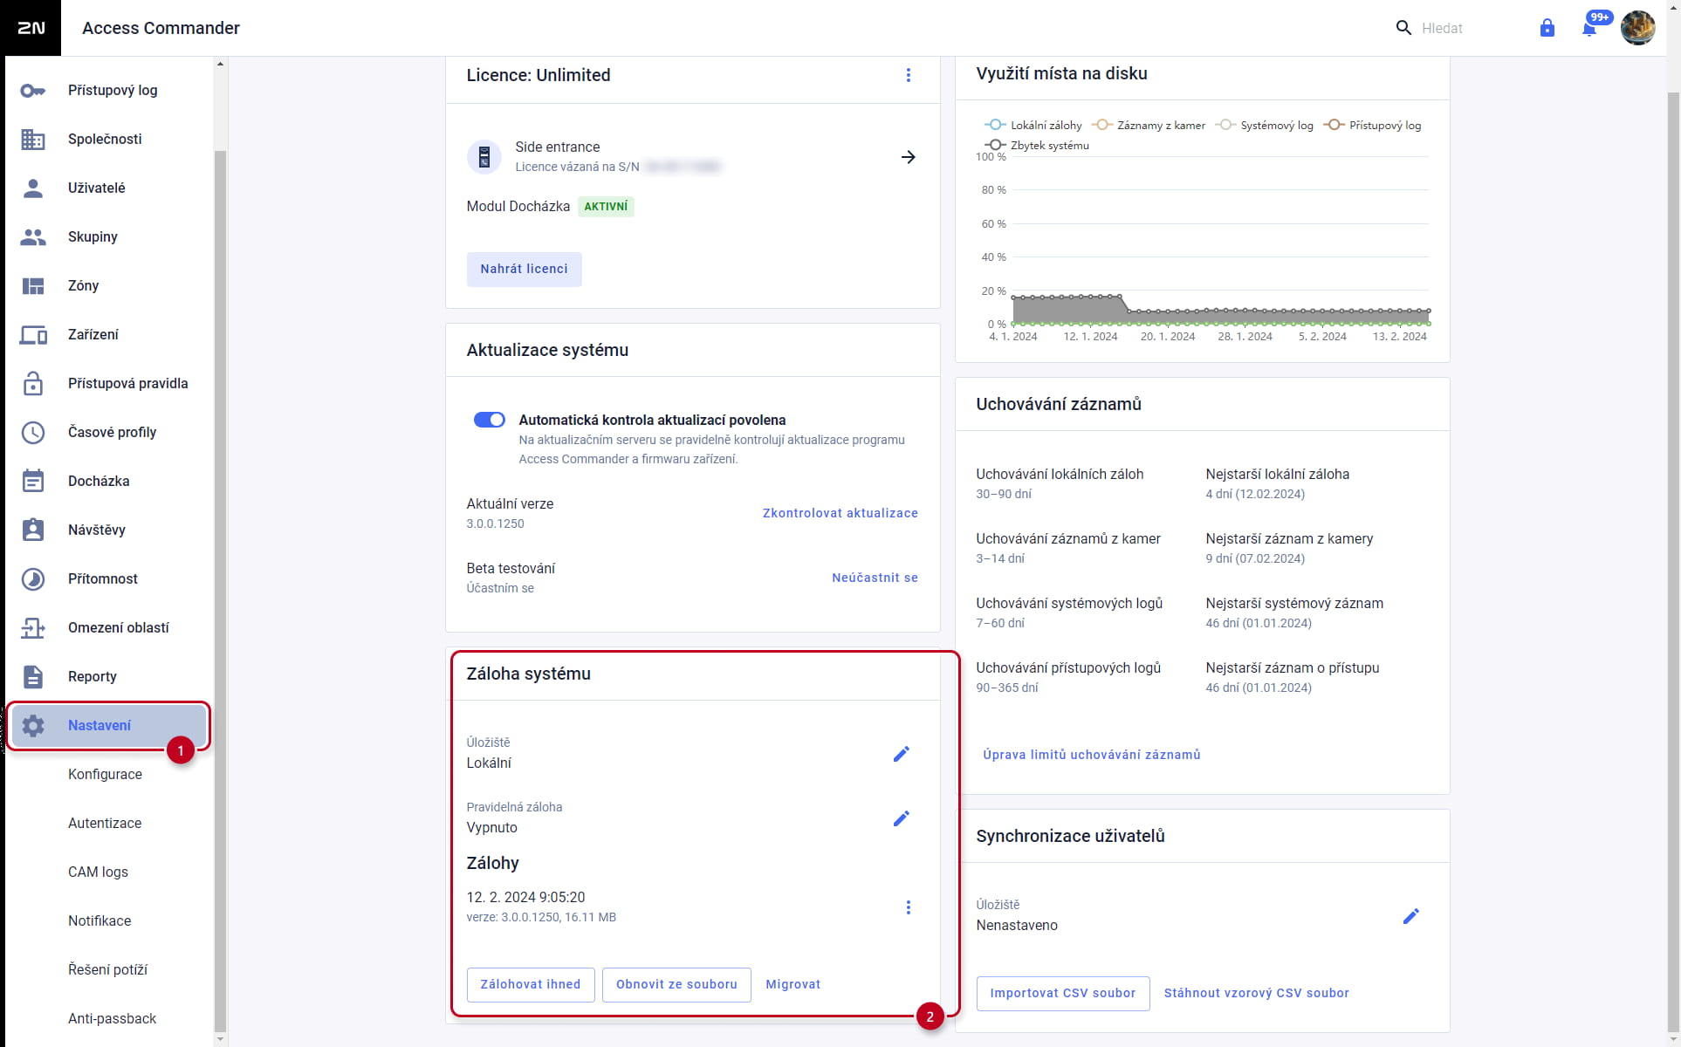Click the search magnifier icon
This screenshot has height=1047, width=1681.
click(1403, 28)
